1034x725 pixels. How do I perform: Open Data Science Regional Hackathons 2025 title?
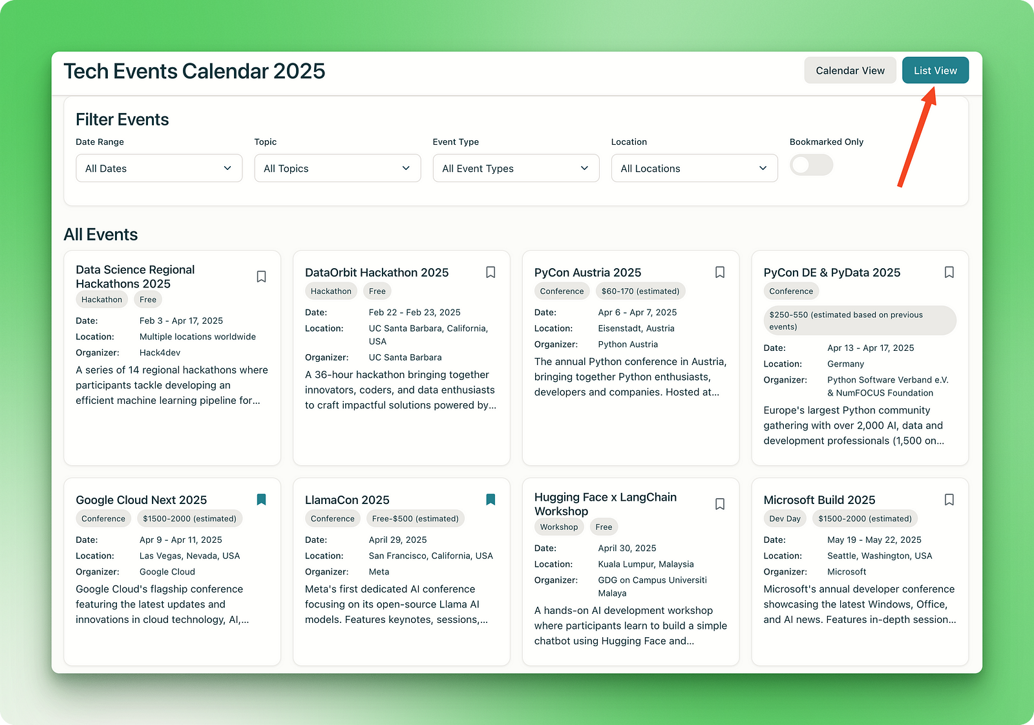[x=135, y=277]
